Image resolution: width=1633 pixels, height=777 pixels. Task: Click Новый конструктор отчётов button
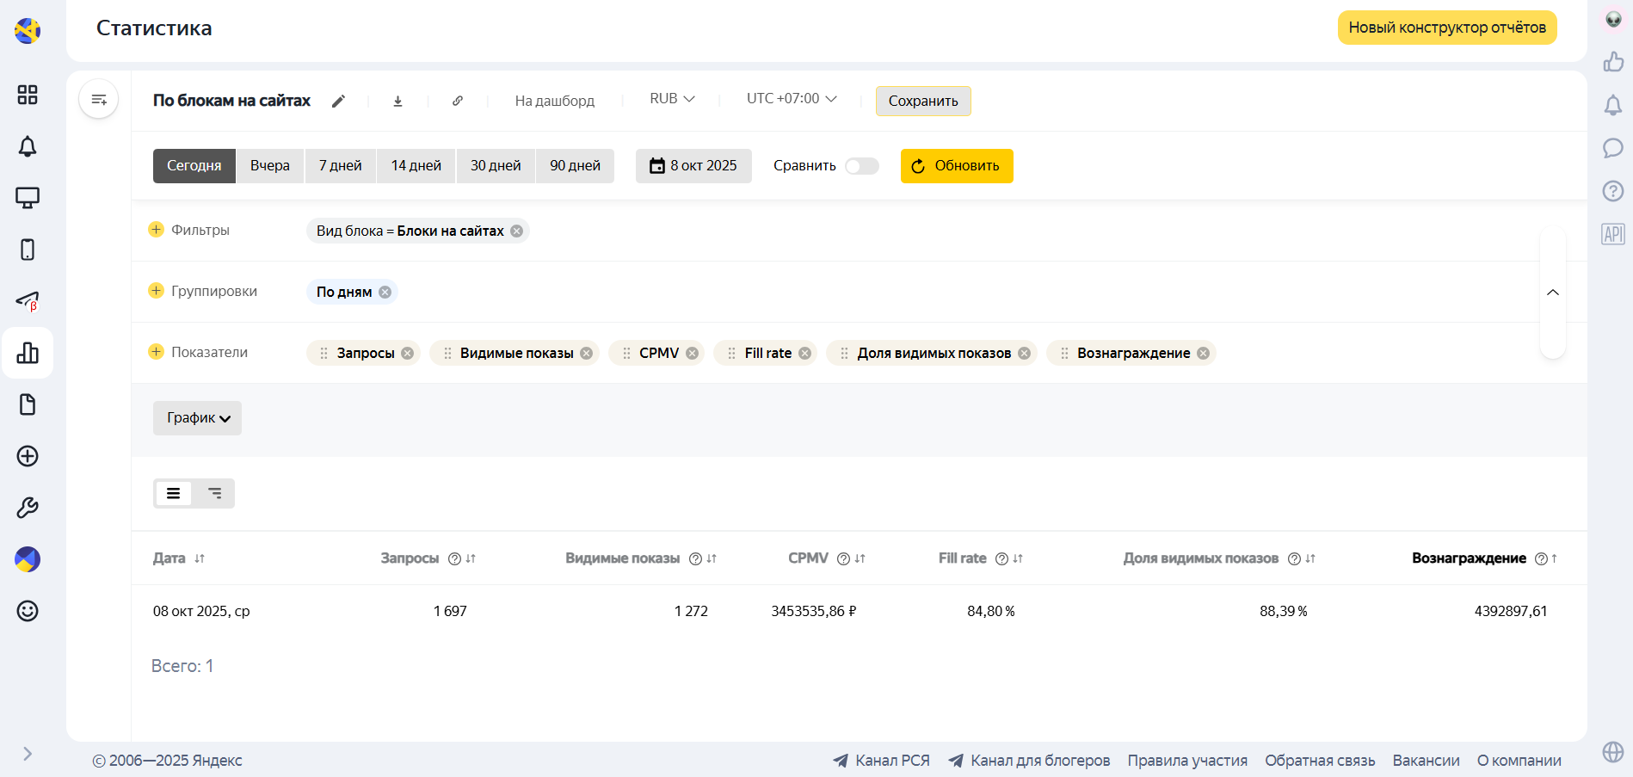coord(1446,28)
